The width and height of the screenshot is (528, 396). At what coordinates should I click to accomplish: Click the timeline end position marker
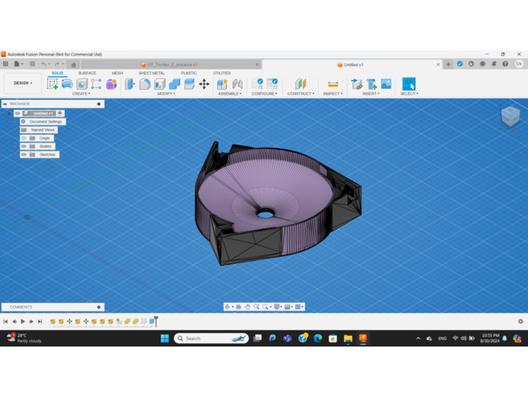pyautogui.click(x=156, y=320)
